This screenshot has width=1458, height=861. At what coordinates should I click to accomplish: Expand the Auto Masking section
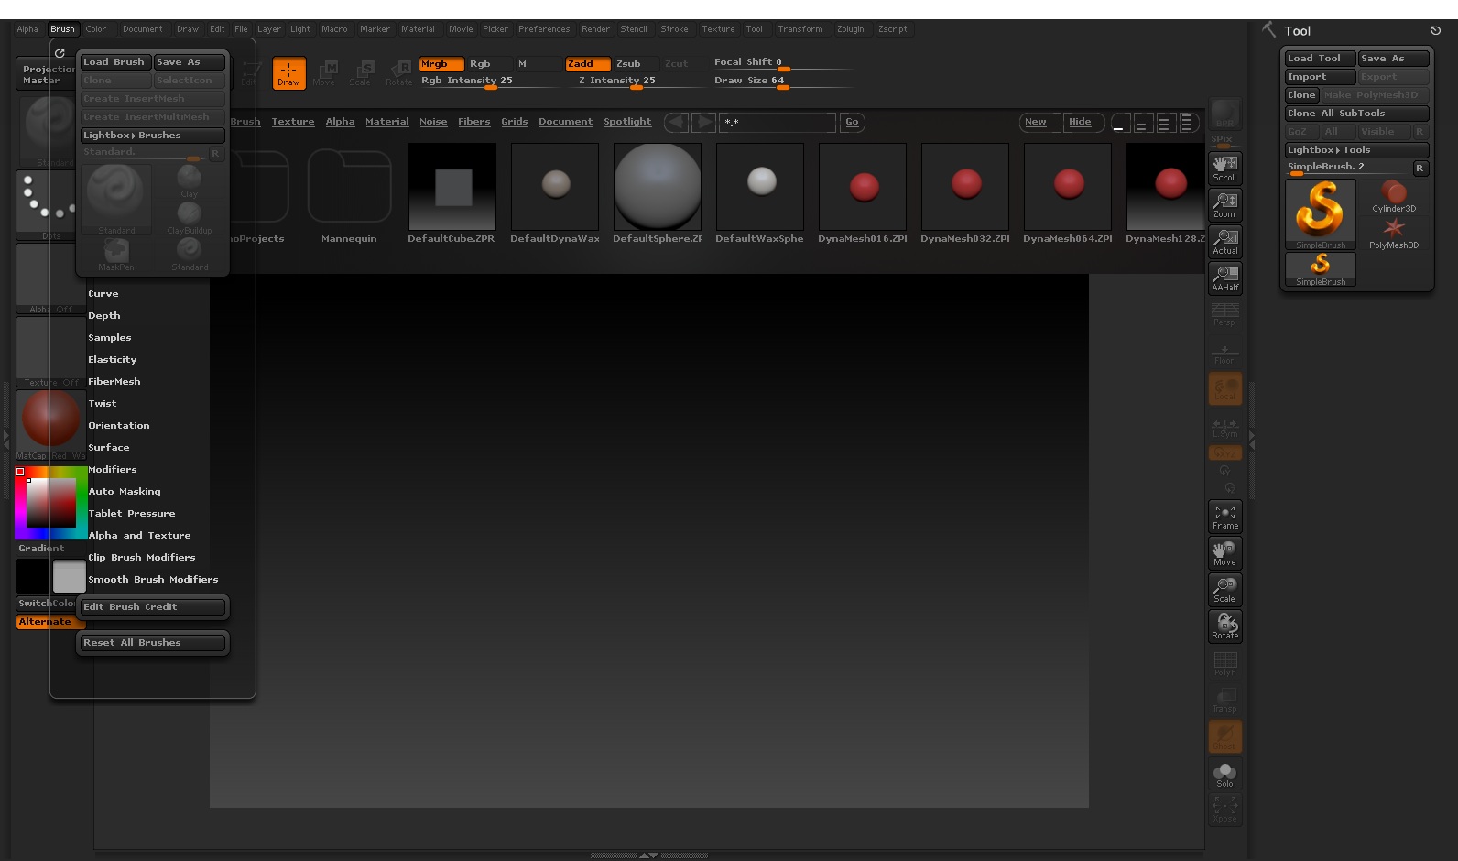click(125, 492)
